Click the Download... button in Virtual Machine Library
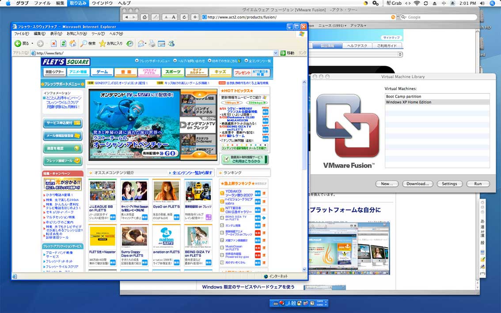The width and height of the screenshot is (501, 313). pos(417,184)
